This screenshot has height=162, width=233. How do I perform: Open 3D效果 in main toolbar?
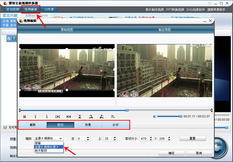click(49, 9)
